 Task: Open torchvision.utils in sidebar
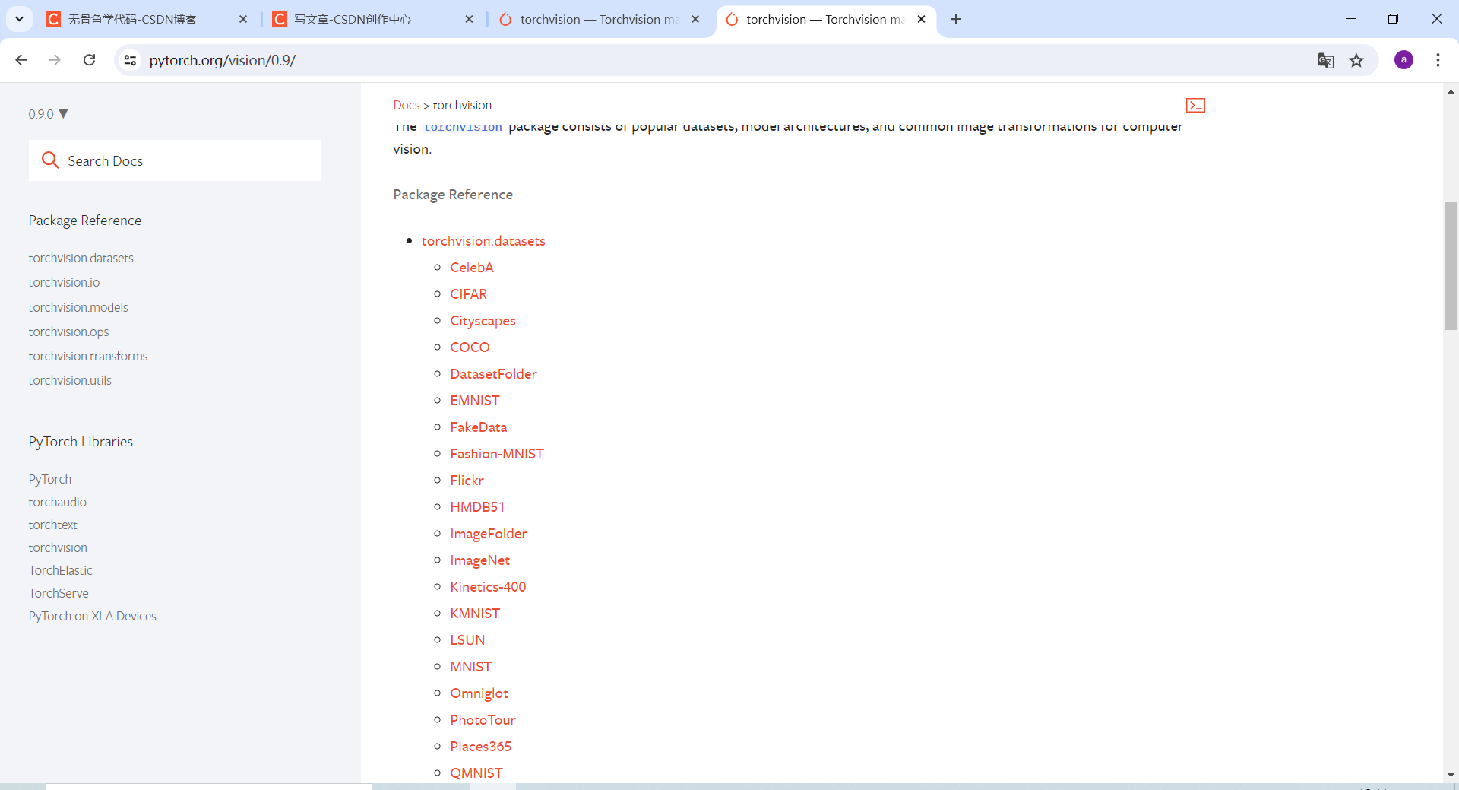point(70,380)
